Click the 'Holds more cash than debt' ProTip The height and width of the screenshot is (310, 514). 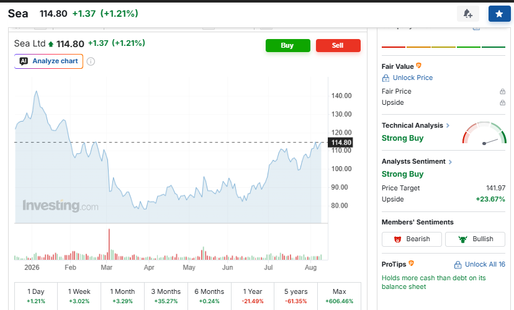click(x=433, y=282)
